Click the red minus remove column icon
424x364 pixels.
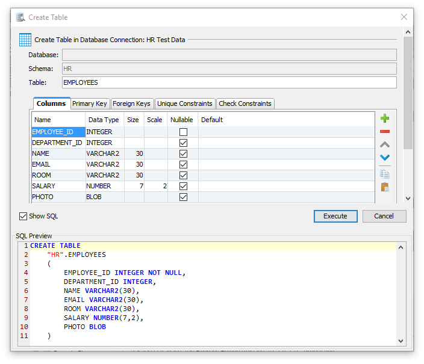pyautogui.click(x=385, y=132)
